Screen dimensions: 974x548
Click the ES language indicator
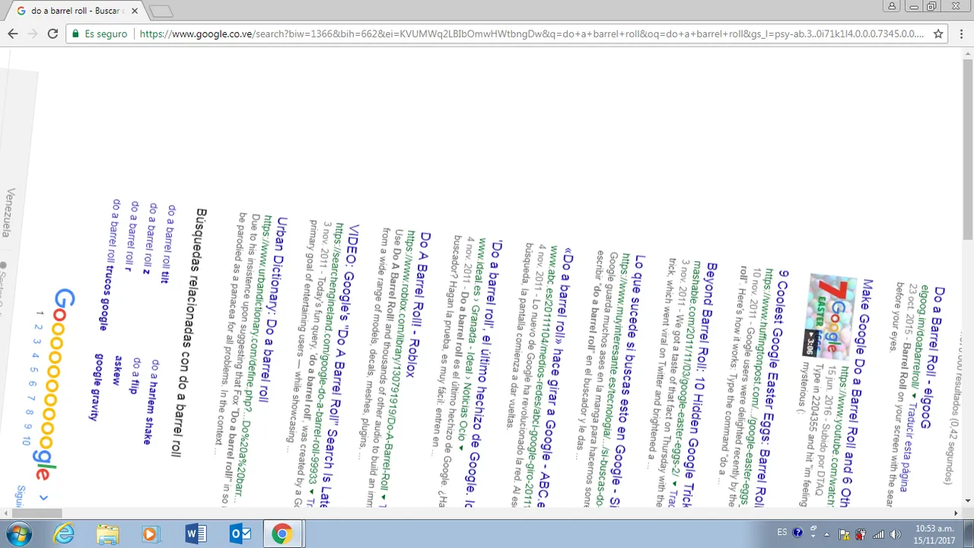[x=782, y=534]
